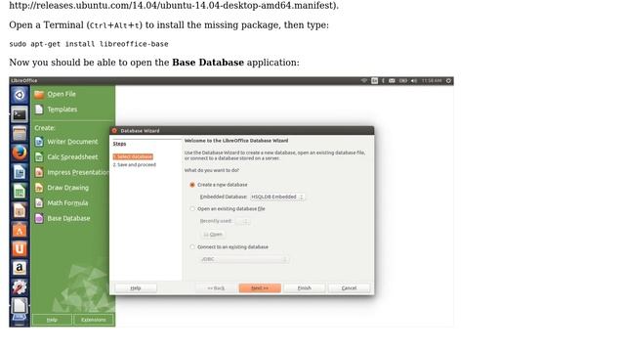This screenshot has width=625, height=352.
Task: Select step 2 Save and proceed
Action: click(x=135, y=165)
